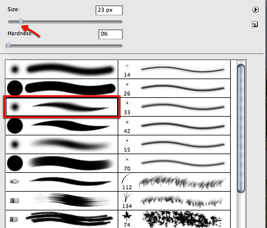Click the middle of the Size slider track
This screenshot has height=228, width=267.
click(65, 22)
